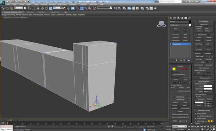This screenshot has height=131, width=216.
Task: Select Element sub-object level icon
Action: [186, 69]
